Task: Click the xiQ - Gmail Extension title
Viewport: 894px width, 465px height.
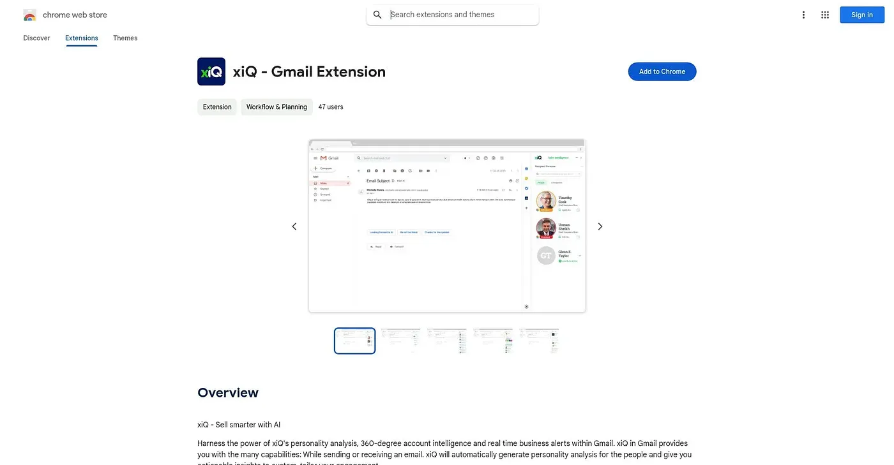Action: point(309,71)
